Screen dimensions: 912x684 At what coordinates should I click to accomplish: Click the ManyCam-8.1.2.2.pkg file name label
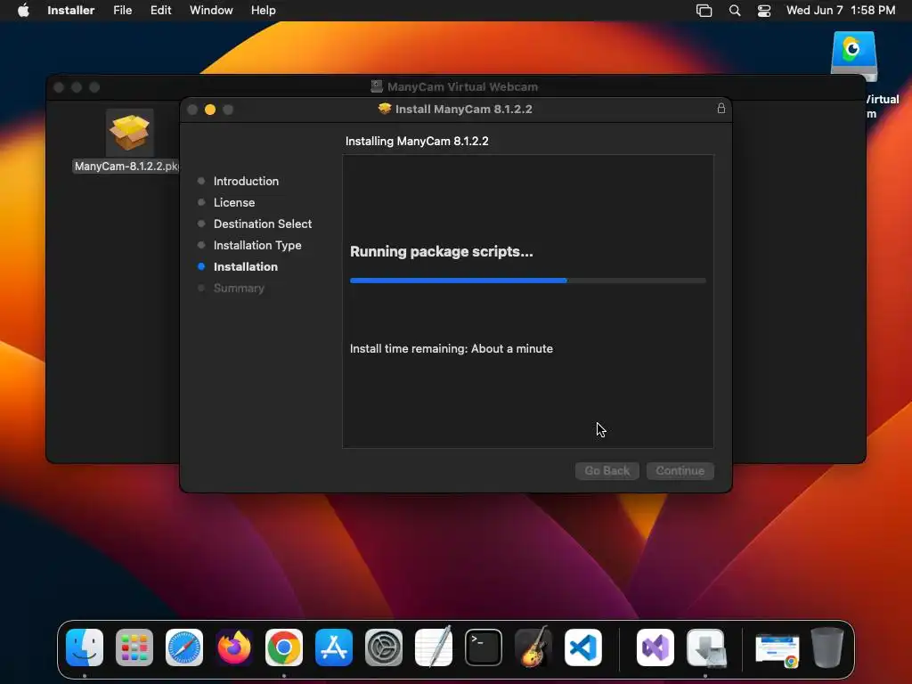(126, 167)
